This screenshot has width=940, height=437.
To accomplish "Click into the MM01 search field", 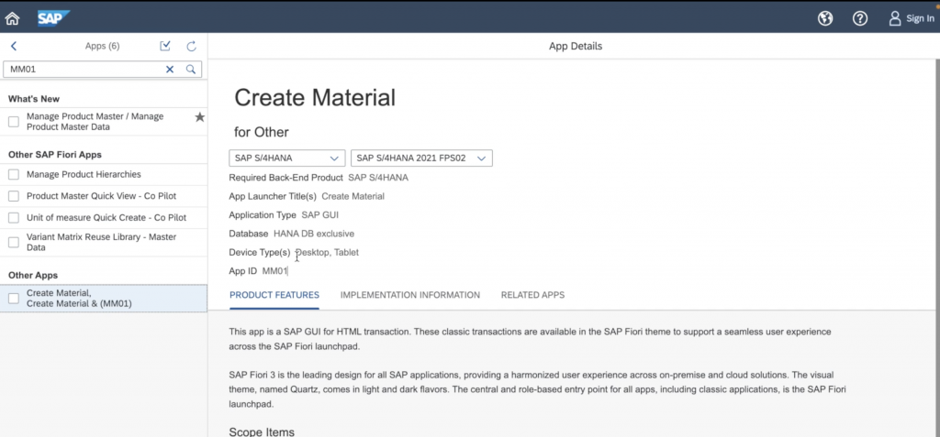I will click(83, 69).
